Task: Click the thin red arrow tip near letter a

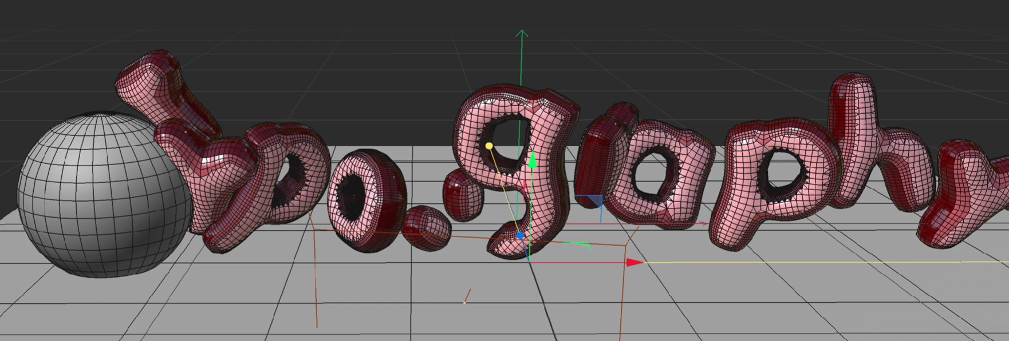Action: (704, 223)
